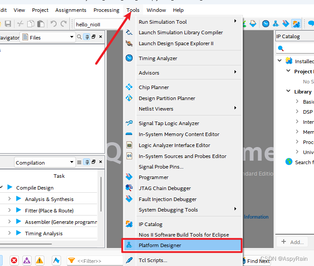Open the View menu
The width and height of the screenshot is (314, 266).
click(x=19, y=10)
